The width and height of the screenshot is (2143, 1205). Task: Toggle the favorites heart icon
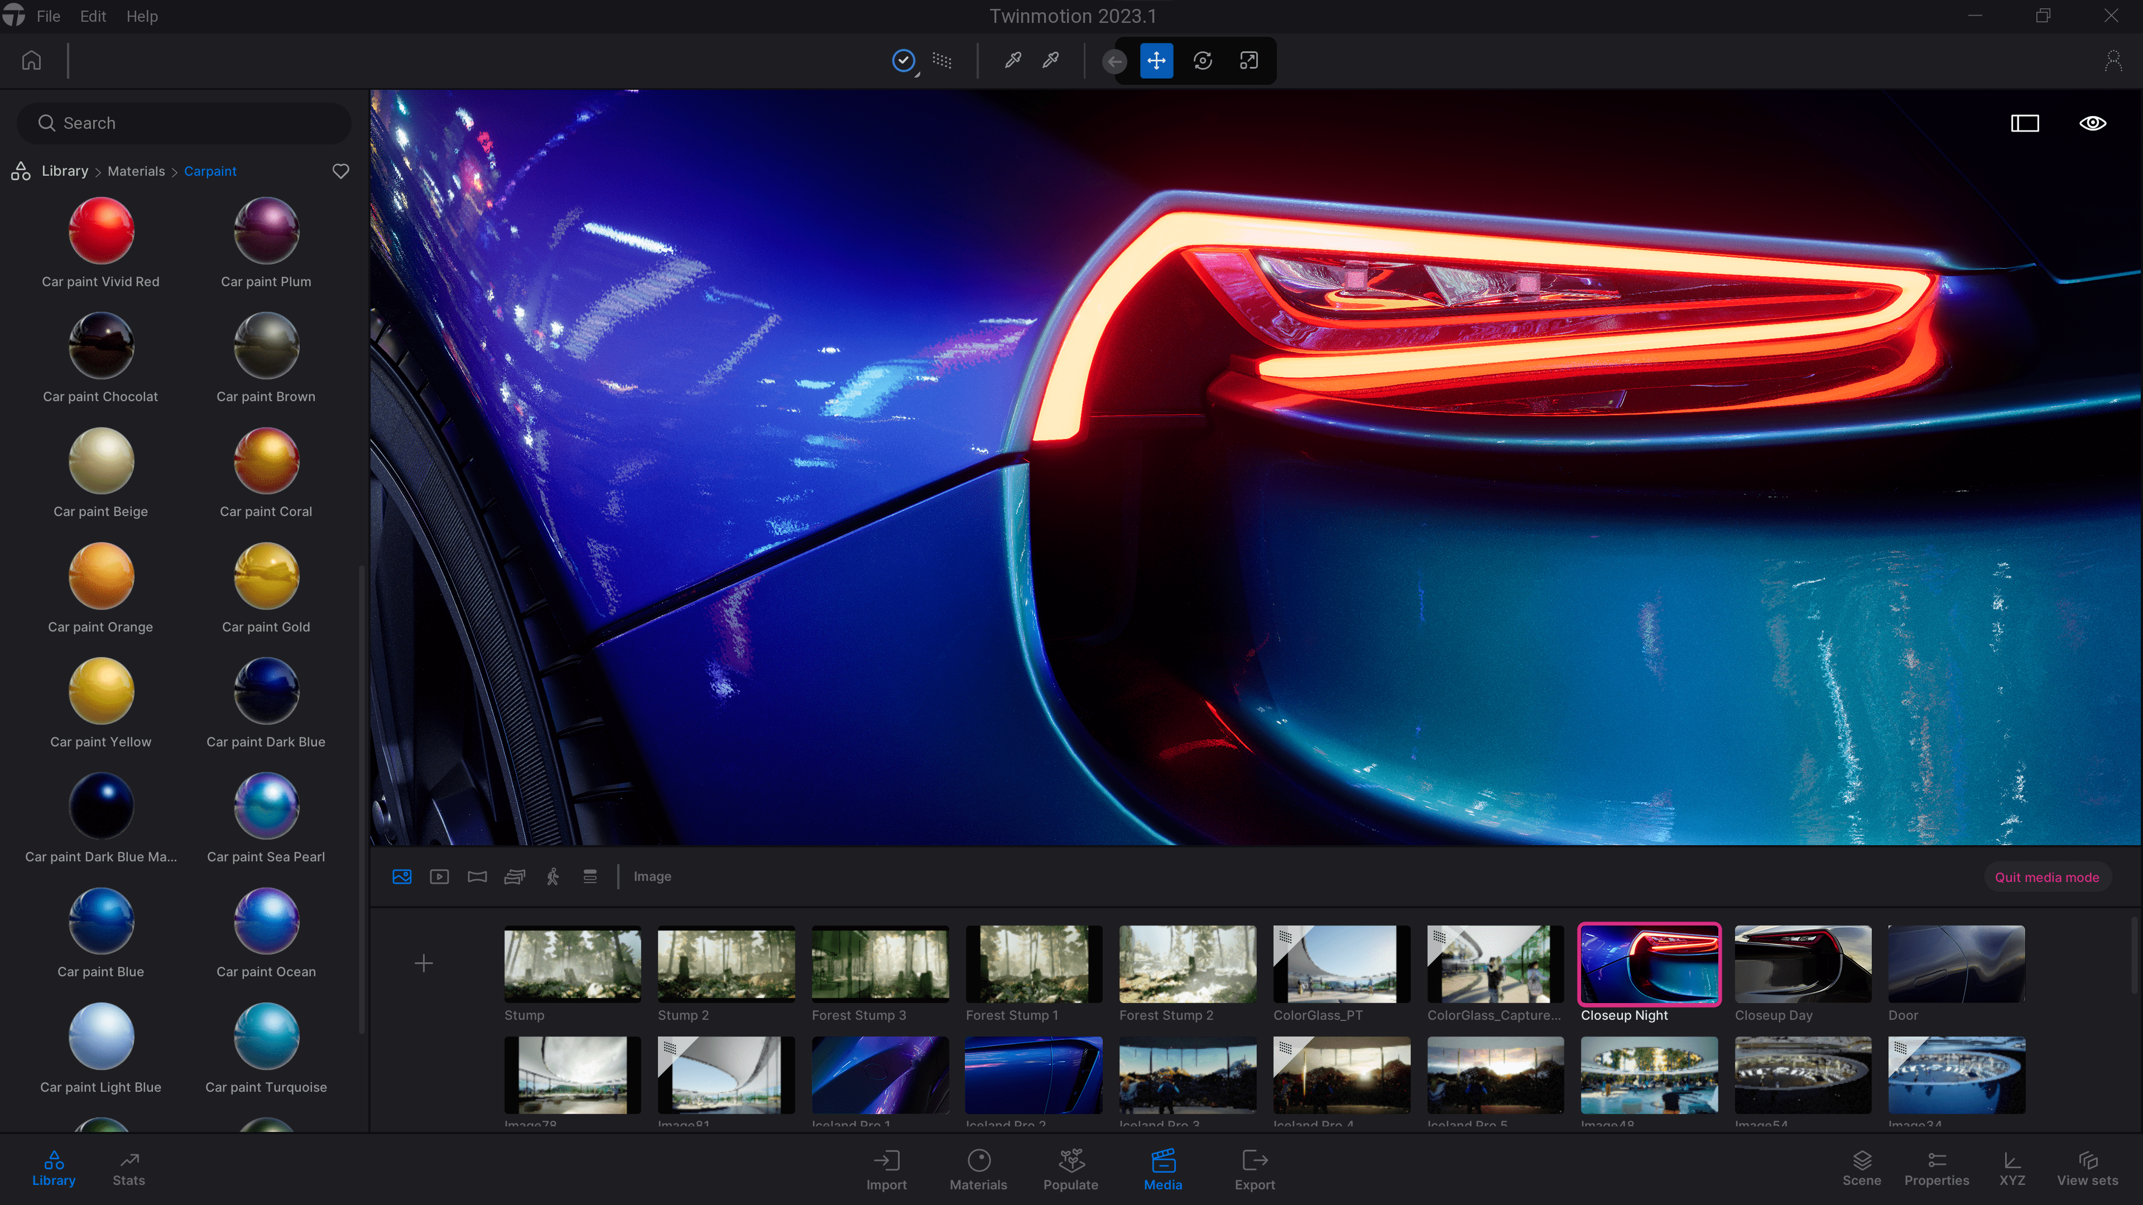pyautogui.click(x=340, y=171)
